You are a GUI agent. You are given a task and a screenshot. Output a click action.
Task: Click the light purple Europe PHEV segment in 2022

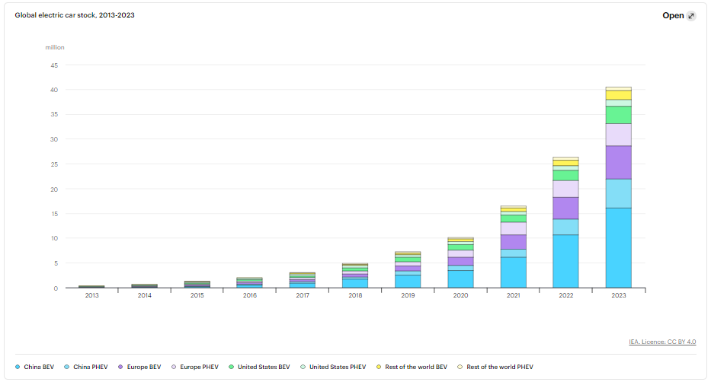565,189
